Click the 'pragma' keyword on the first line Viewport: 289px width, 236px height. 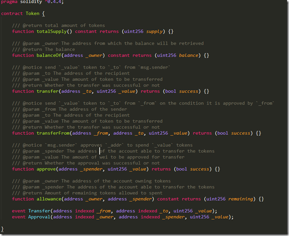9,2
